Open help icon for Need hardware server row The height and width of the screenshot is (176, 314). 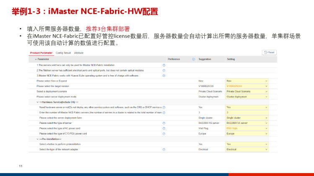point(164,107)
